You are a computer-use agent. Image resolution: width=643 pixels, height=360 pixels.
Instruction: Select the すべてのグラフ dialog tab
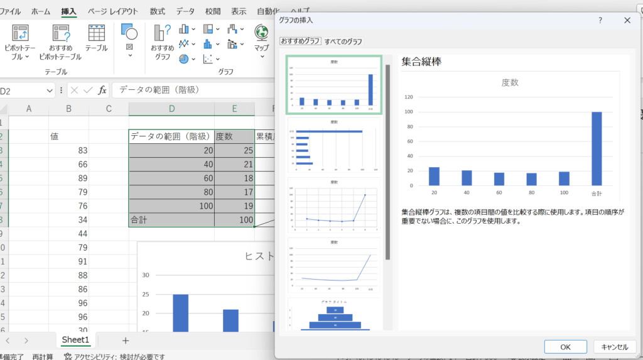343,41
